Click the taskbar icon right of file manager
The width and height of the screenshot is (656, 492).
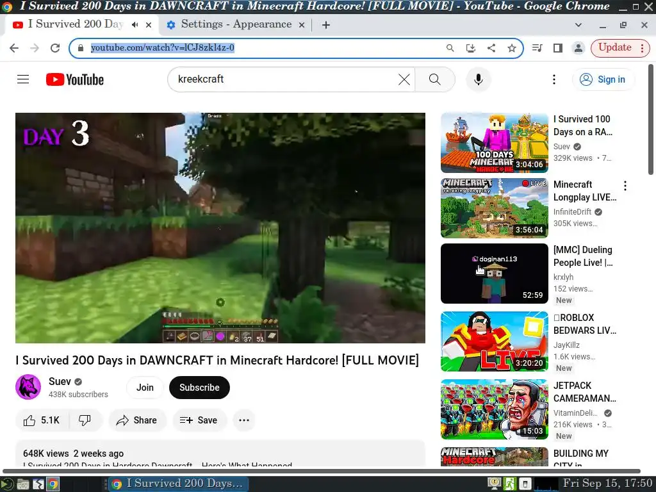coord(38,484)
